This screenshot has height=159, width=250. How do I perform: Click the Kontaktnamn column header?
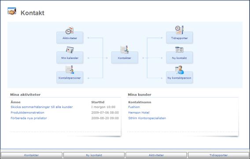coord(140,102)
